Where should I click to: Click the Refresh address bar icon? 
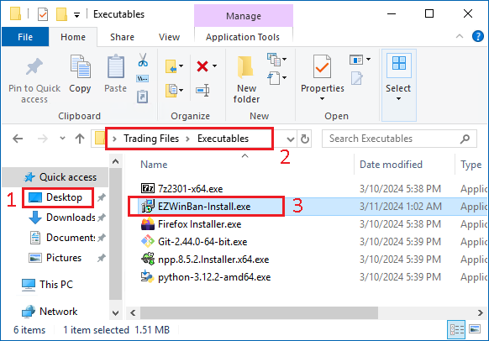pos(305,139)
